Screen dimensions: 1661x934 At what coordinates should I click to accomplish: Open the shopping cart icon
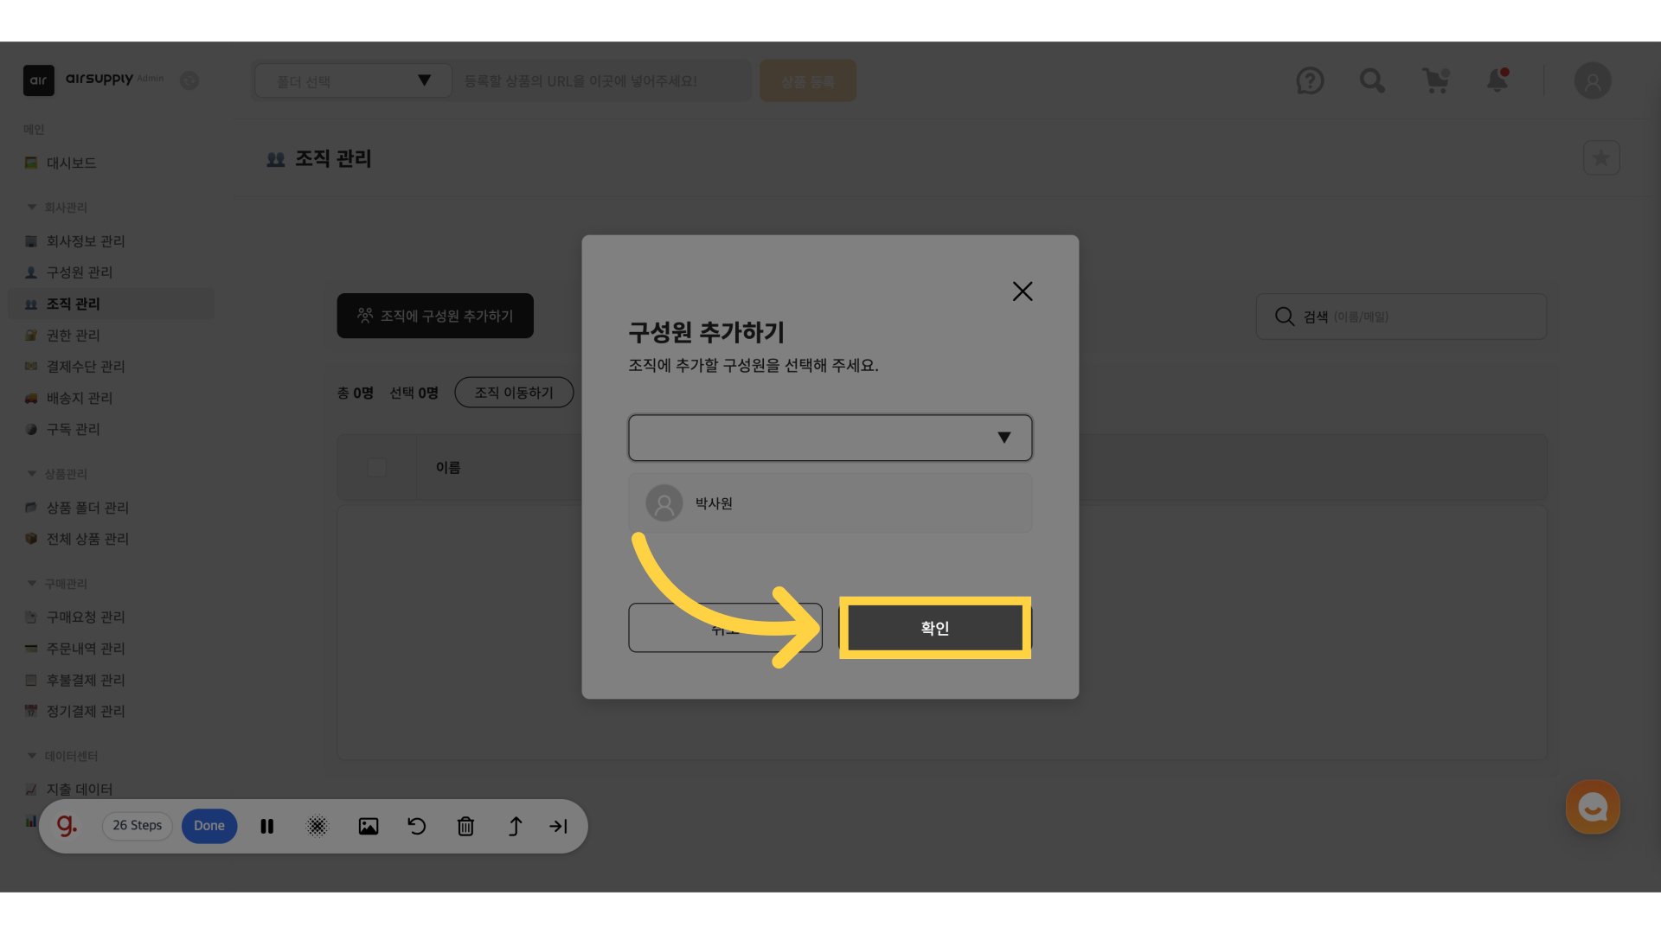tap(1435, 81)
